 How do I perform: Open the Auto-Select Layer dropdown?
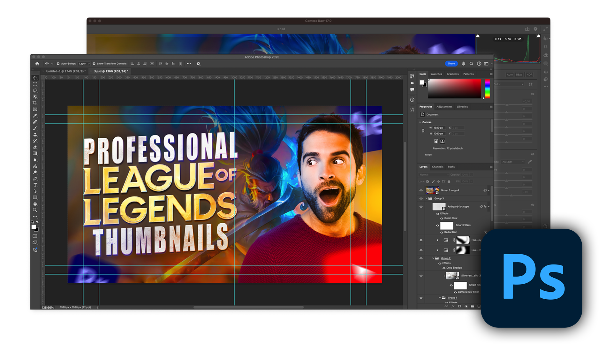[x=84, y=64]
